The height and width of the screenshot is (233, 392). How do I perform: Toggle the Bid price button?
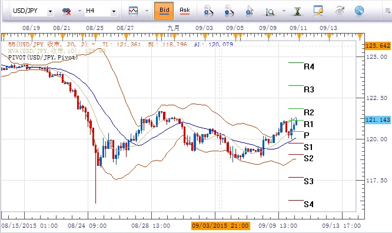point(164,11)
